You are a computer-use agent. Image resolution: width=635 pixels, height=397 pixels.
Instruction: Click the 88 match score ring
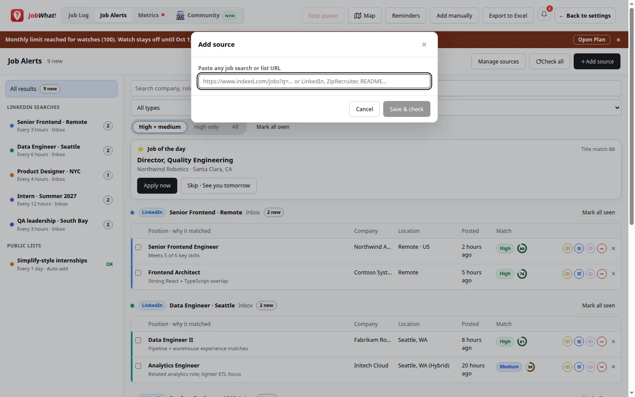[522, 248]
